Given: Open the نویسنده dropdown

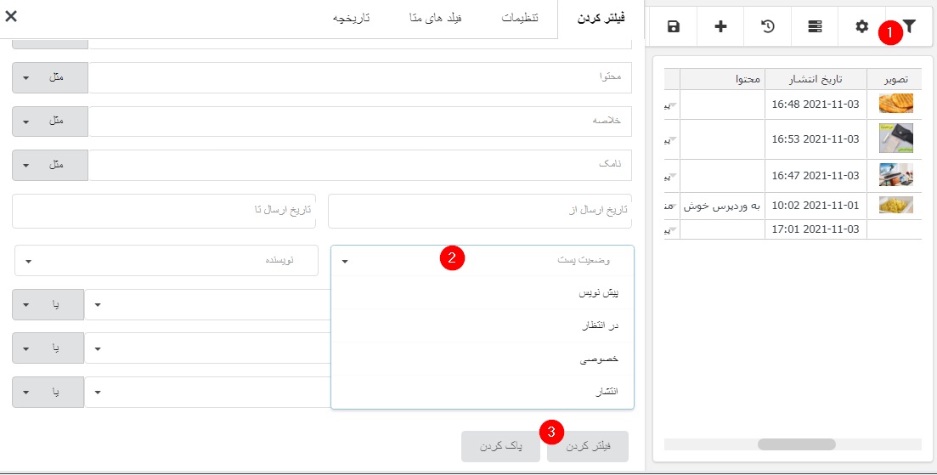Looking at the screenshot, I should [x=166, y=261].
